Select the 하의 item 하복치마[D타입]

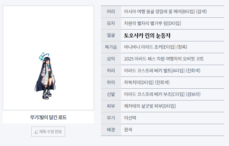147,82
